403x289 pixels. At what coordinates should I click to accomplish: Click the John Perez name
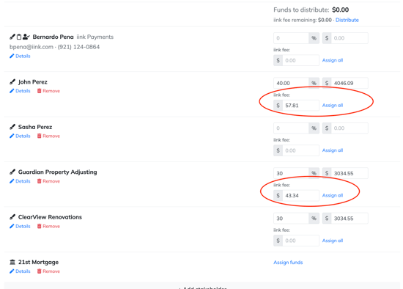pos(33,82)
